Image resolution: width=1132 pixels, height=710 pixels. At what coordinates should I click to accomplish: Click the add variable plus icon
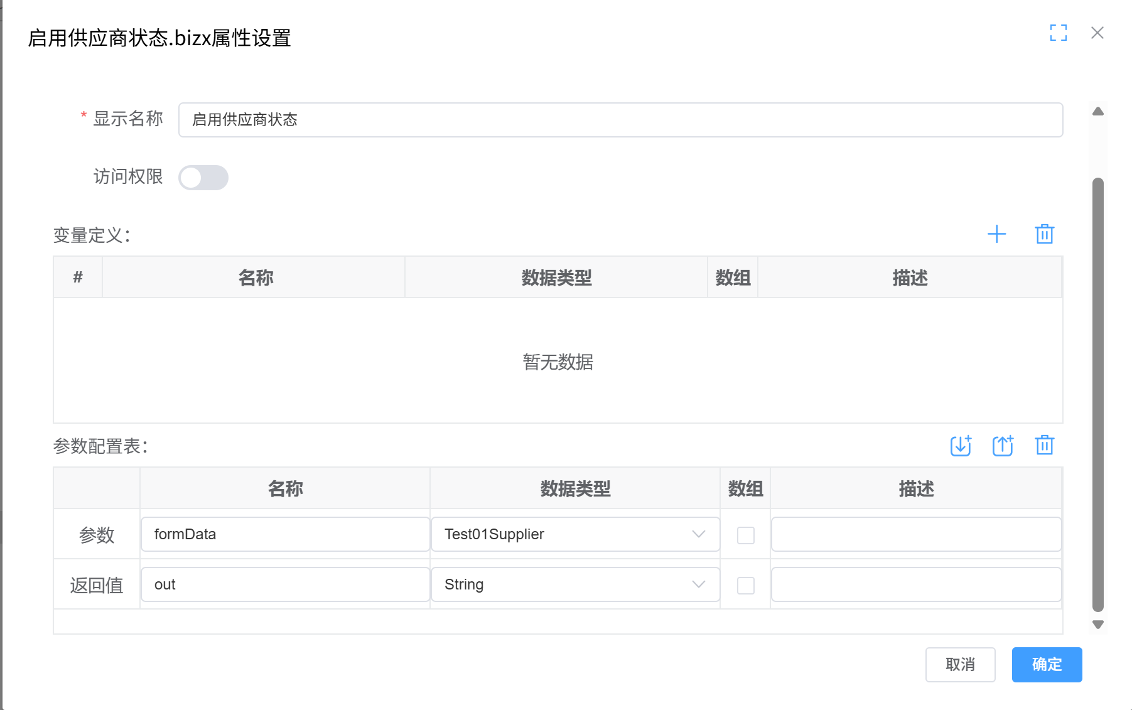(998, 234)
